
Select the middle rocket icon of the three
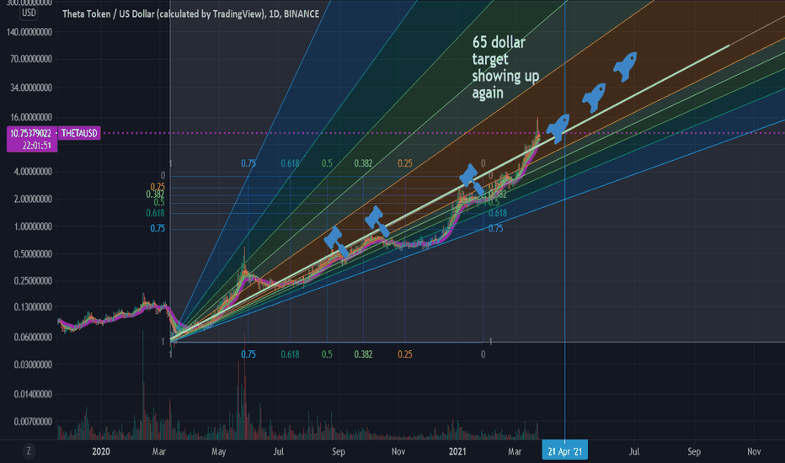[x=595, y=98]
